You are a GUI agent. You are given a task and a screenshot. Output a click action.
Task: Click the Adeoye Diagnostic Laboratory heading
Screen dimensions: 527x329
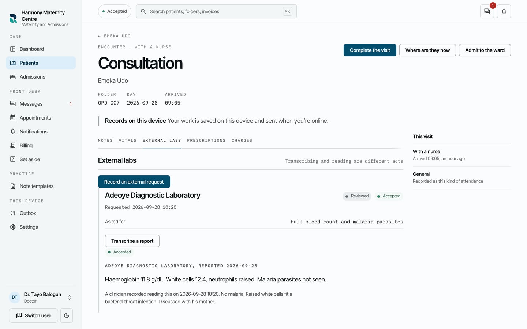point(153,195)
